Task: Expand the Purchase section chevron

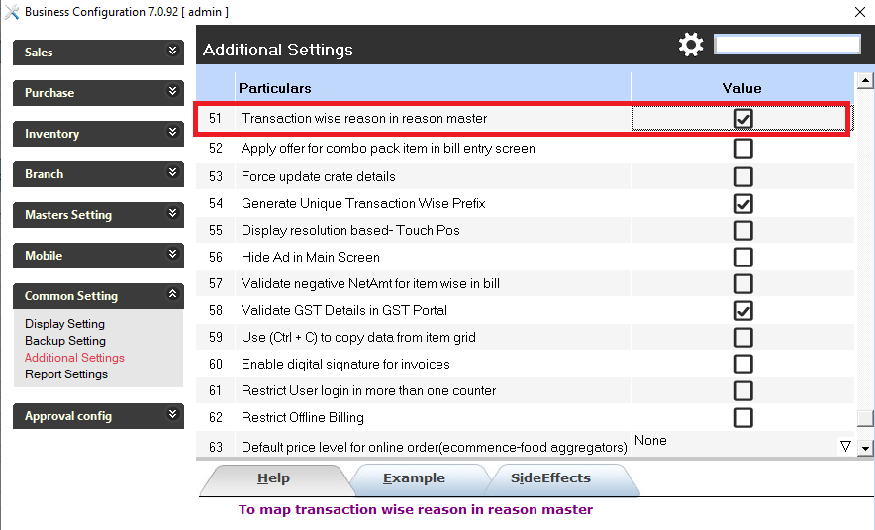Action: coord(173,91)
